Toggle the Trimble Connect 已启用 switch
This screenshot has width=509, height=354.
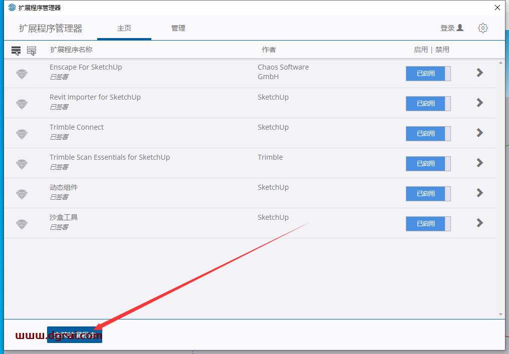[x=428, y=134]
